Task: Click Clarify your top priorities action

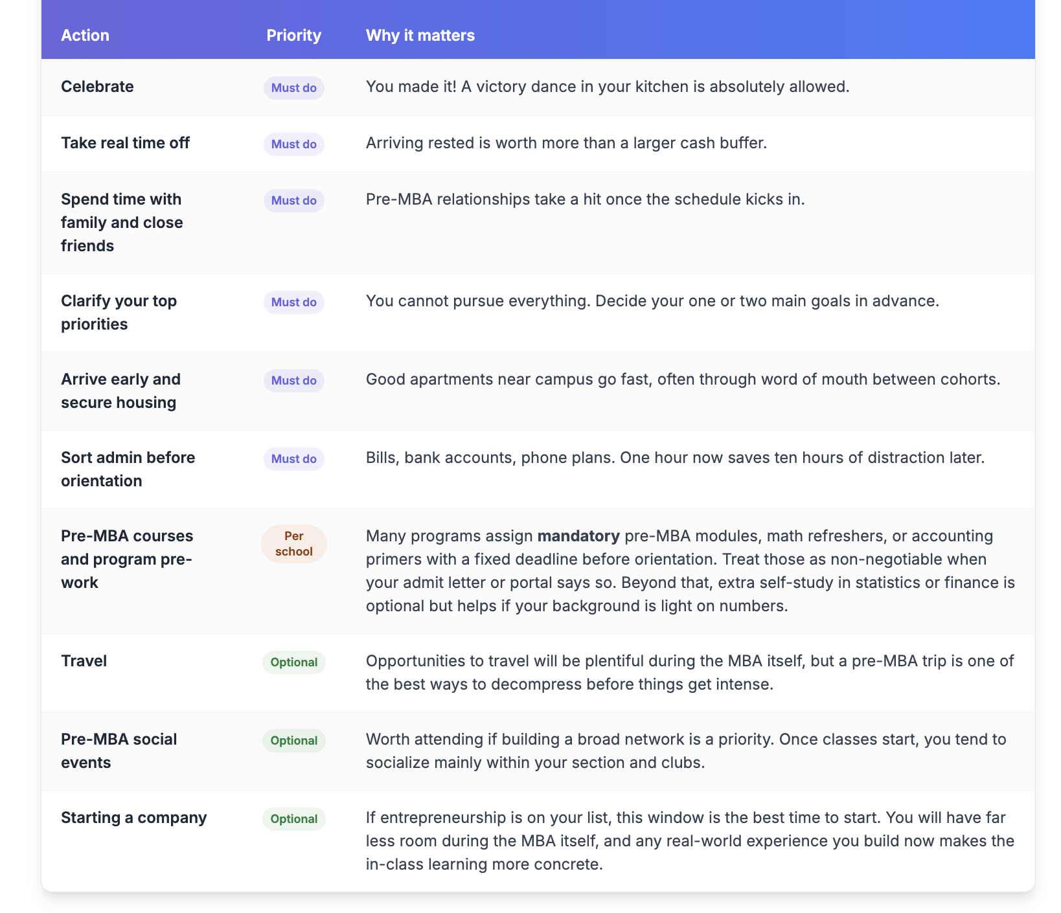Action: point(119,313)
